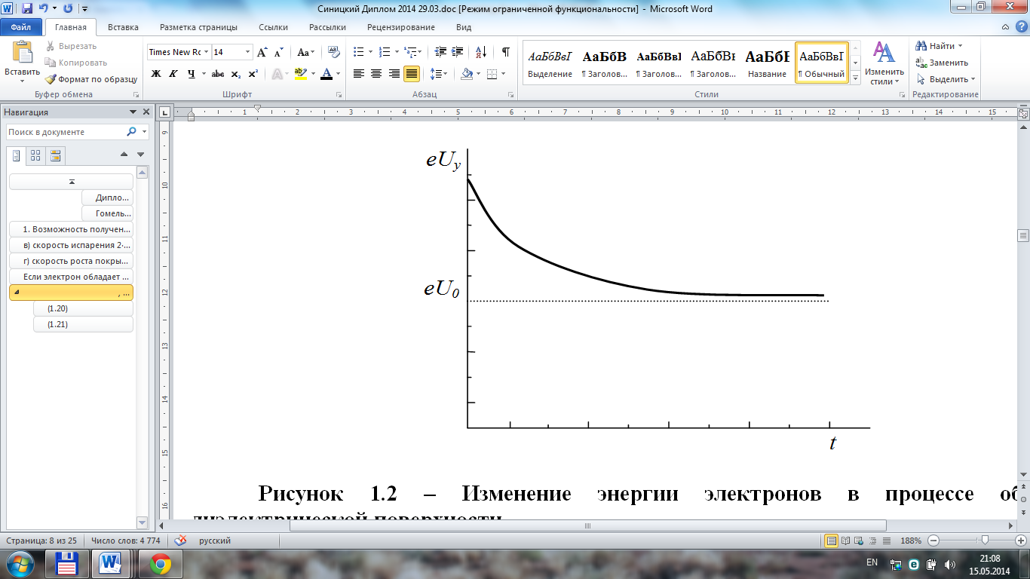Open Chrome from the Windows taskbar
Screen dimensions: 1030x579
coord(160,562)
